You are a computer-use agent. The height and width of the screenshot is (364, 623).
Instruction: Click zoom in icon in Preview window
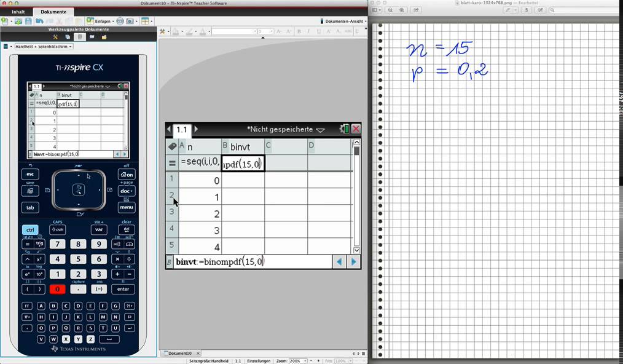pos(402,10)
